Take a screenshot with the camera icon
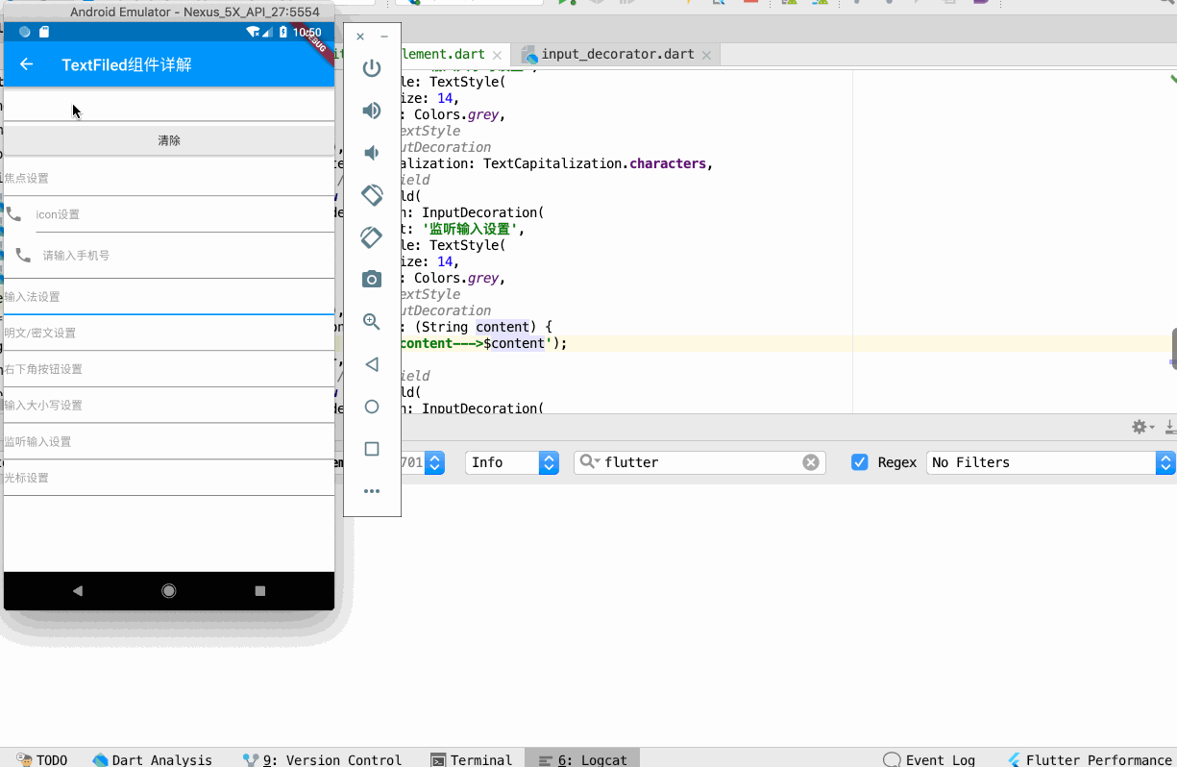The width and height of the screenshot is (1177, 767). pos(372,280)
